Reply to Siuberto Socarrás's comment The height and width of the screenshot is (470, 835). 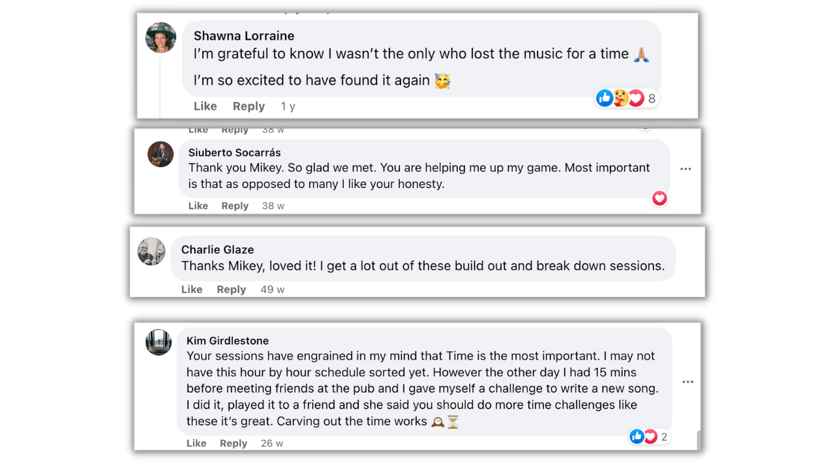point(235,206)
